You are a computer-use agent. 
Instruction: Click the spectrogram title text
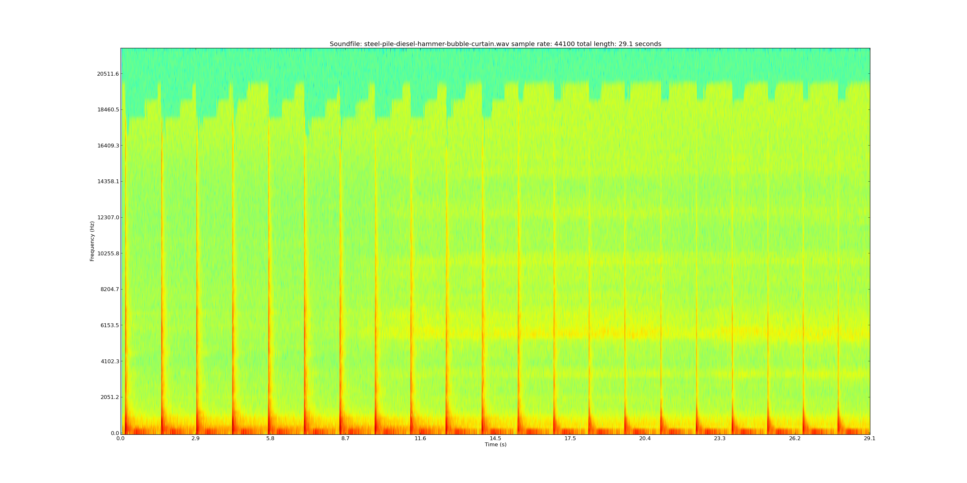(495, 44)
